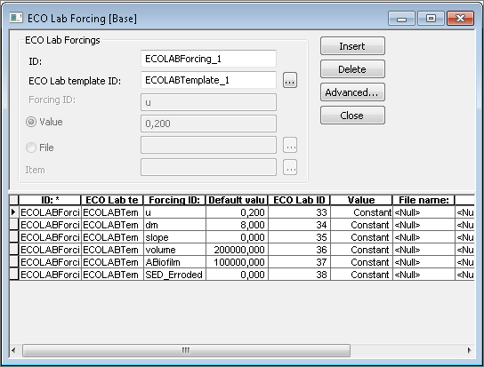Select the row header for SED_Erroded
Screen dimensions: 484x367
click(x=14, y=275)
